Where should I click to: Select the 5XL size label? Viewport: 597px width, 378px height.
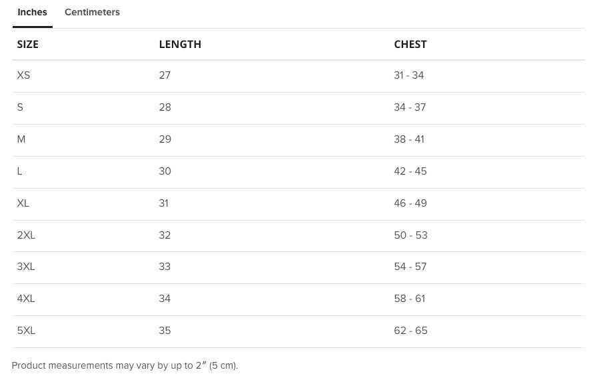(26, 331)
